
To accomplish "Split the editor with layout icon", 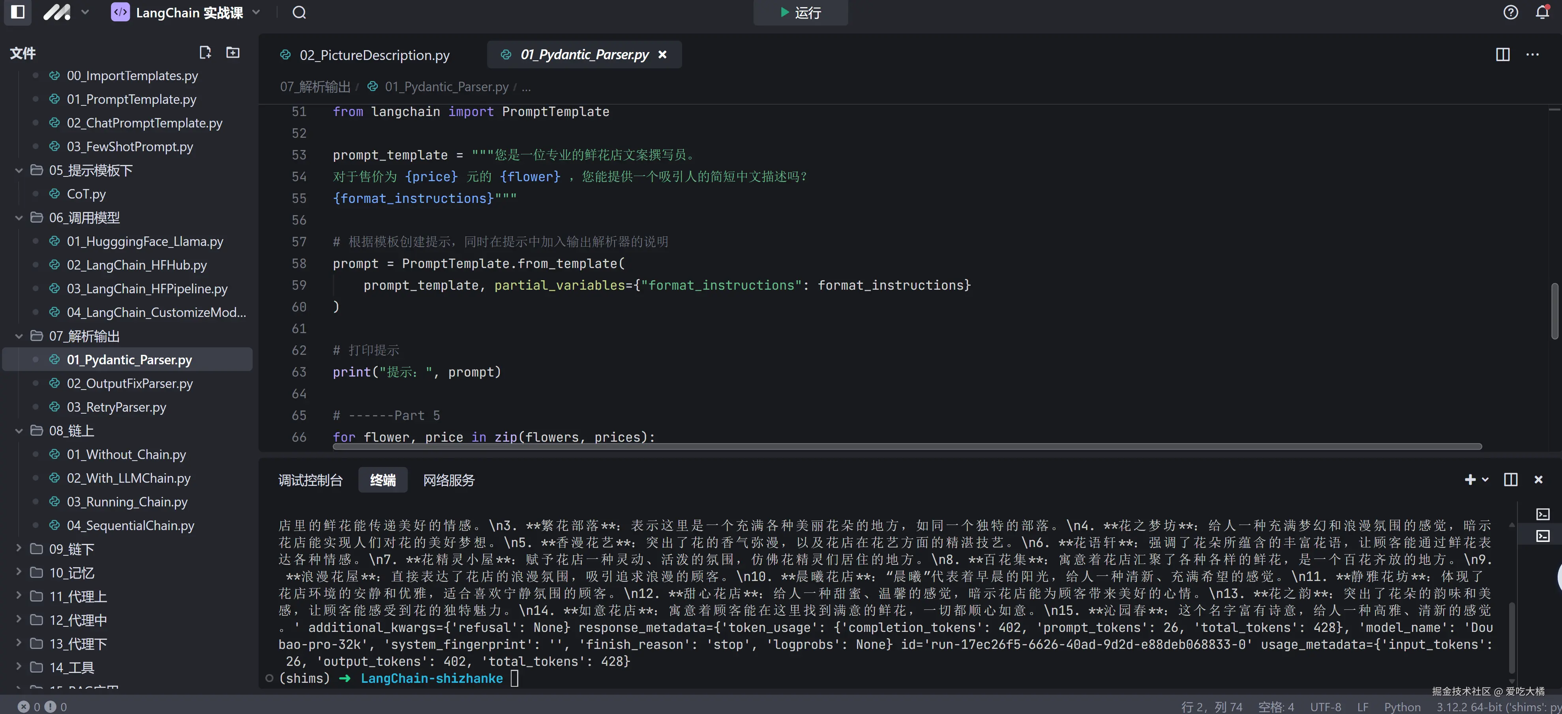I will pos(1502,54).
